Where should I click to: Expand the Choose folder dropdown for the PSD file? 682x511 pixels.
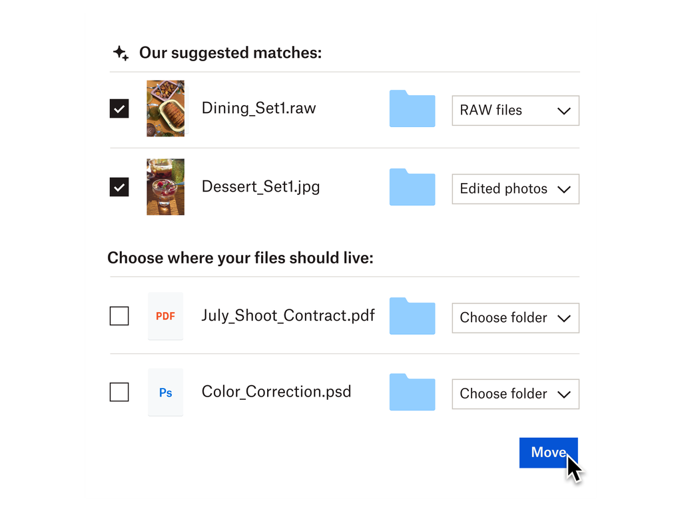515,394
